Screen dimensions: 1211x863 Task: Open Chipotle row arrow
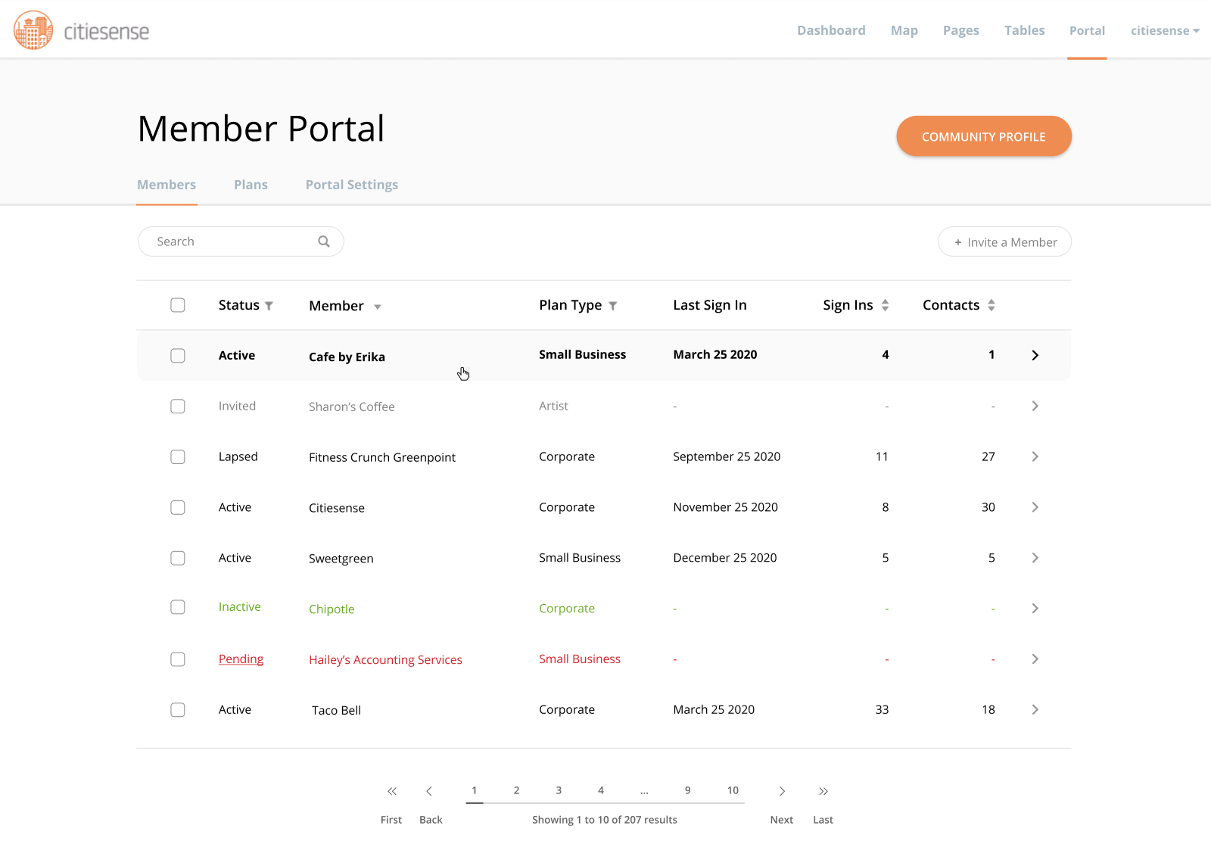coord(1035,608)
